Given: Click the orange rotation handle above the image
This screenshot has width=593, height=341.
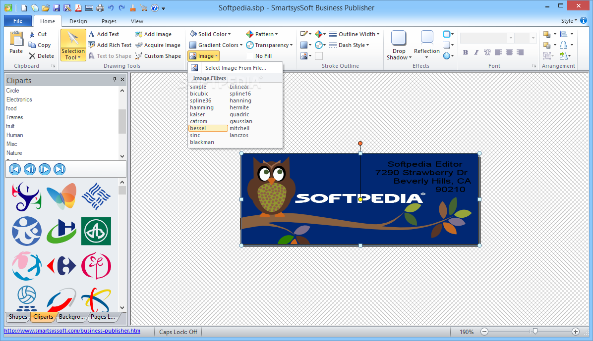Looking at the screenshot, I should pos(360,144).
